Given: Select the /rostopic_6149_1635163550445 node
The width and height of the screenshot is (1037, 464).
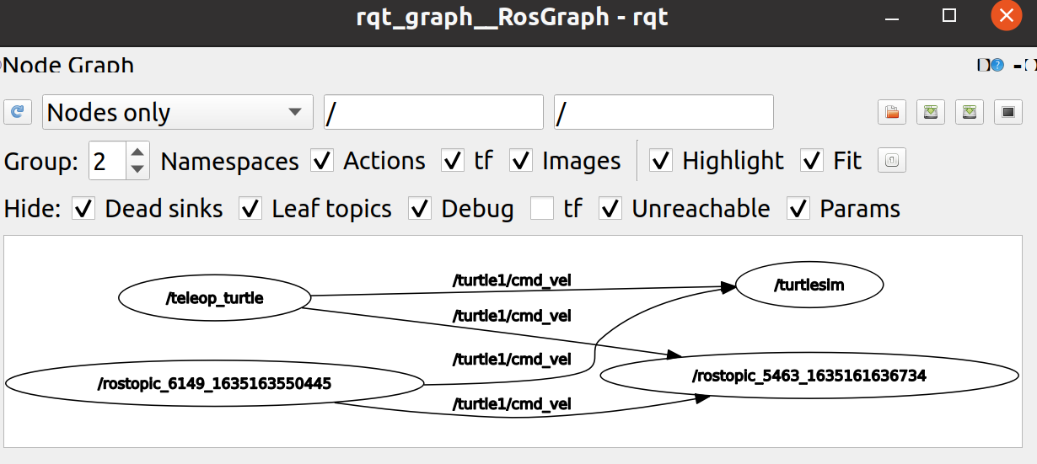Looking at the screenshot, I should (214, 384).
